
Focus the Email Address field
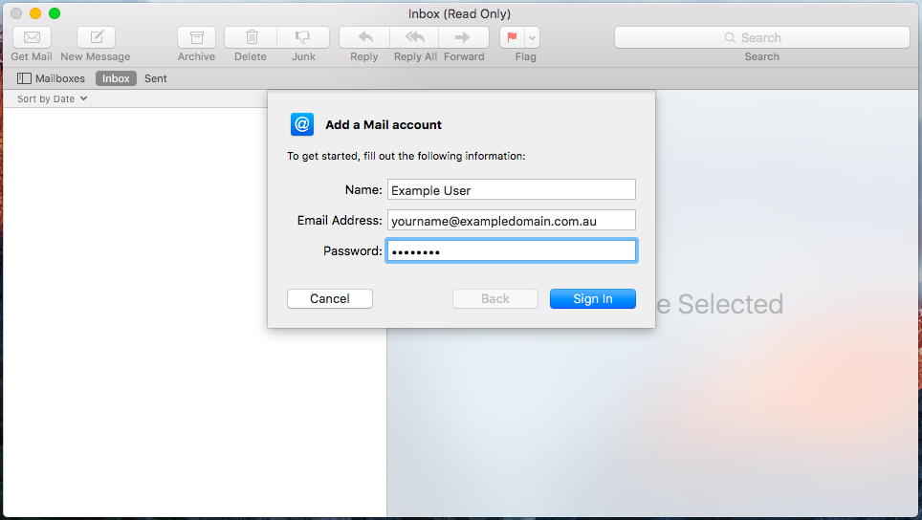[511, 221]
